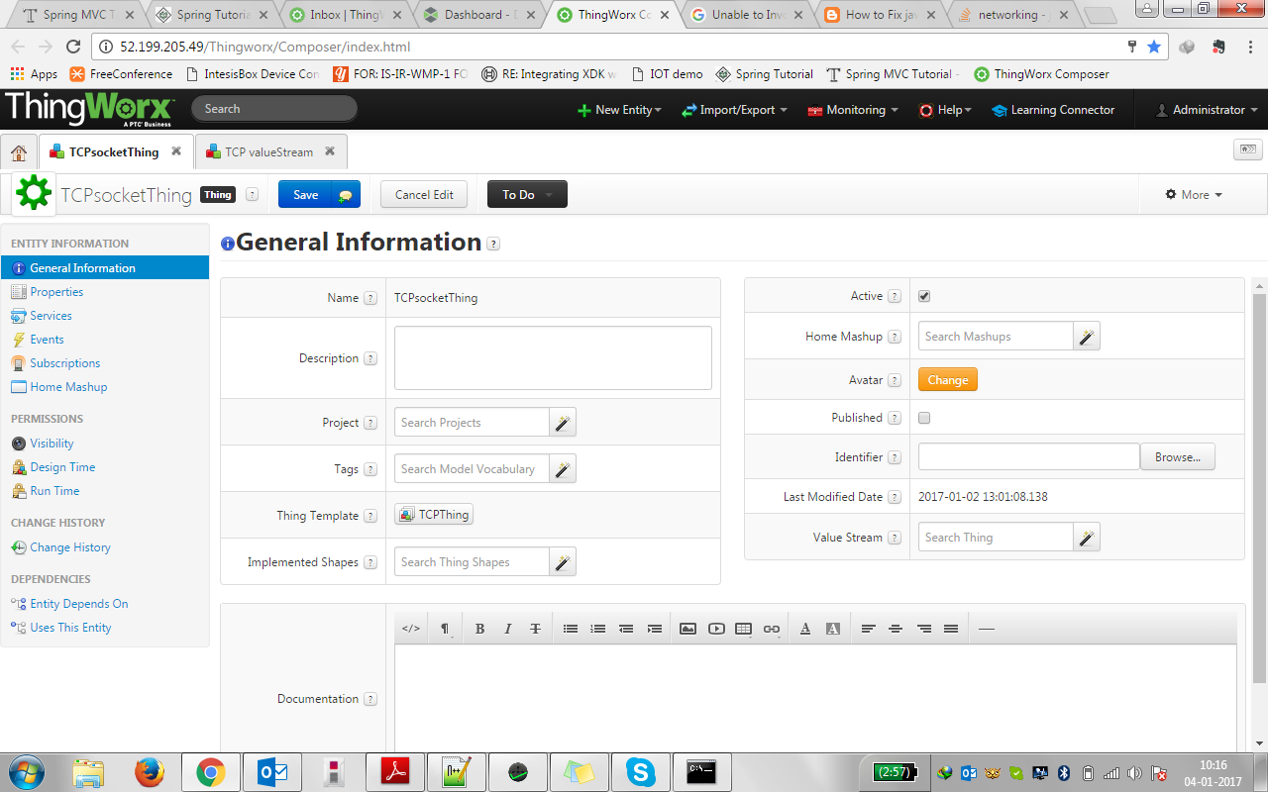Open the Composer home tab icon

click(x=19, y=152)
